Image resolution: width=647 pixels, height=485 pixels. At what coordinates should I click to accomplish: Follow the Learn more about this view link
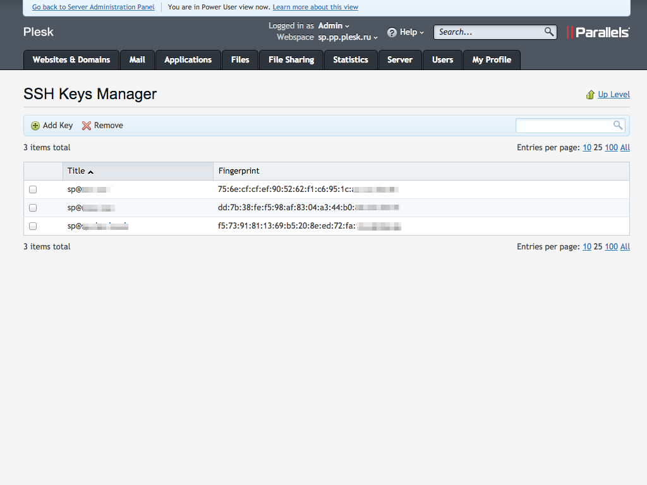tap(315, 7)
